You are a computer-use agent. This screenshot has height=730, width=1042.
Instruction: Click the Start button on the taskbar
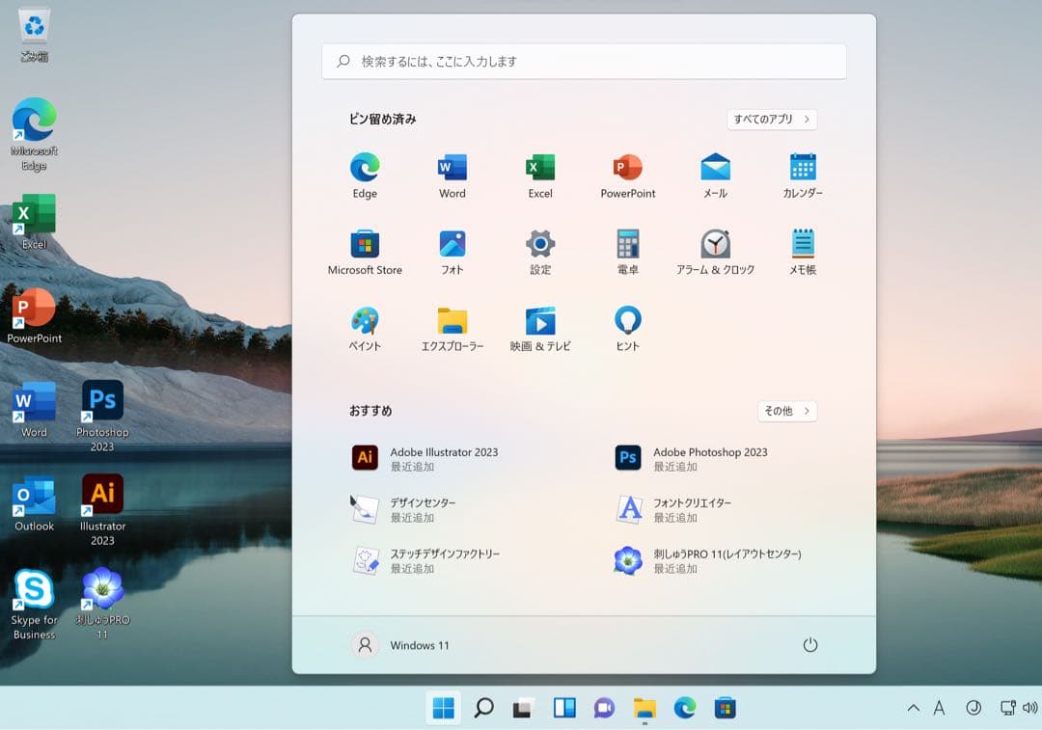pyautogui.click(x=444, y=709)
